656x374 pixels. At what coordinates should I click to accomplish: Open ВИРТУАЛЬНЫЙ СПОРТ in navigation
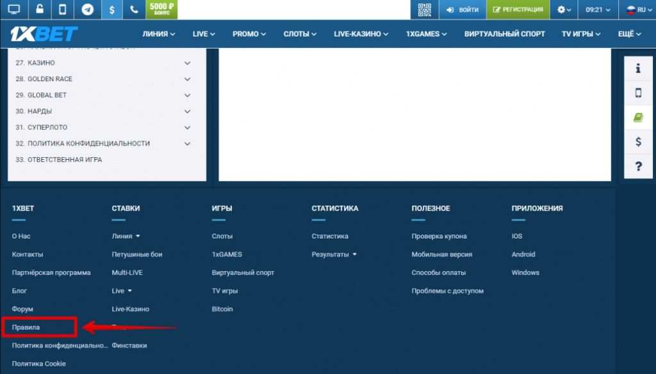505,34
